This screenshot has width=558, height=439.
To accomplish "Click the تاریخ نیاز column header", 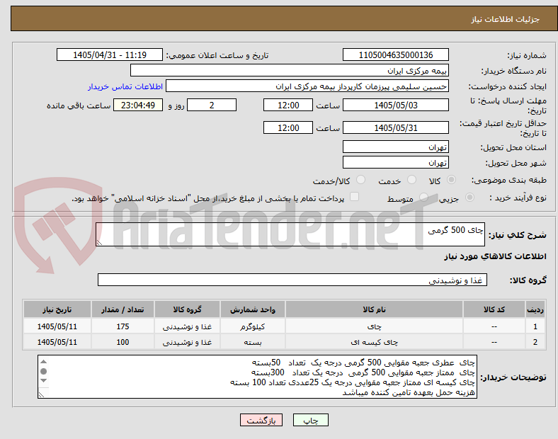I will click(57, 309).
